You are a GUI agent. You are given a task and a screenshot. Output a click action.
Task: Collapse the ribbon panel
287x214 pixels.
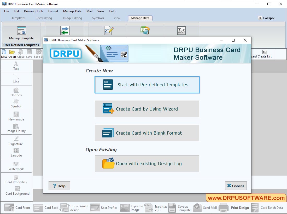267,18
